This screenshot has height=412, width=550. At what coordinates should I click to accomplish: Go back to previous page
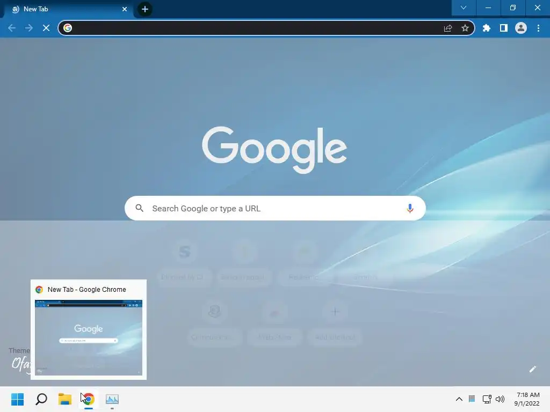tap(12, 28)
